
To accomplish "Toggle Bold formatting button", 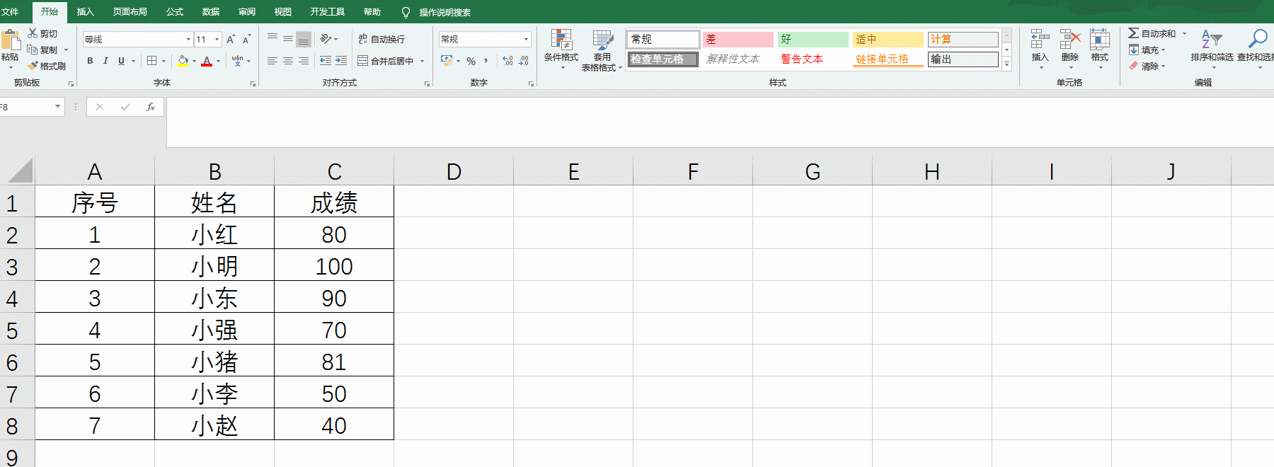I will (x=90, y=61).
